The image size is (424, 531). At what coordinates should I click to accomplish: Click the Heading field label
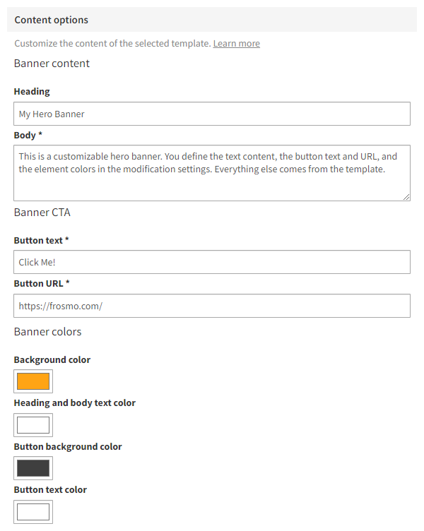(32, 91)
